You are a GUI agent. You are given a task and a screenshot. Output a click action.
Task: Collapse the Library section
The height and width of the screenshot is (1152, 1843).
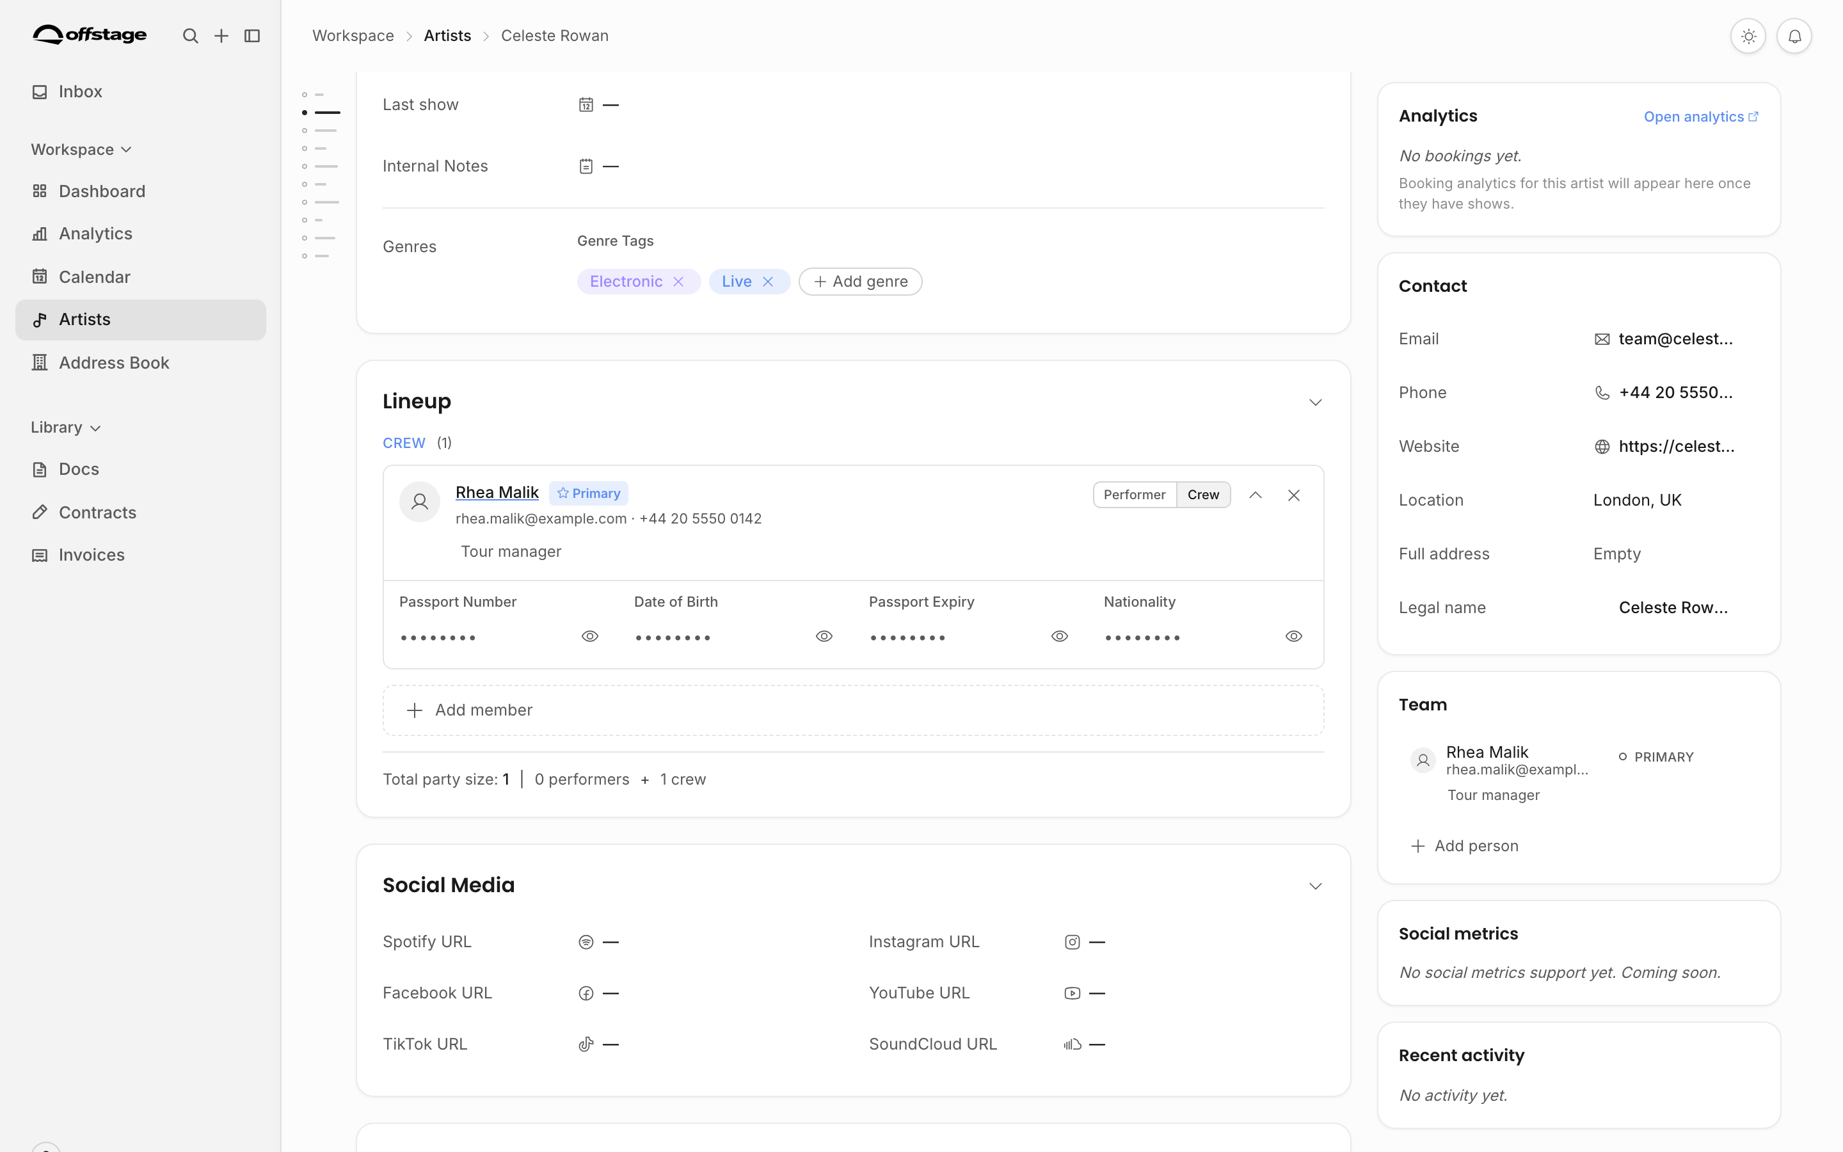pyautogui.click(x=65, y=428)
